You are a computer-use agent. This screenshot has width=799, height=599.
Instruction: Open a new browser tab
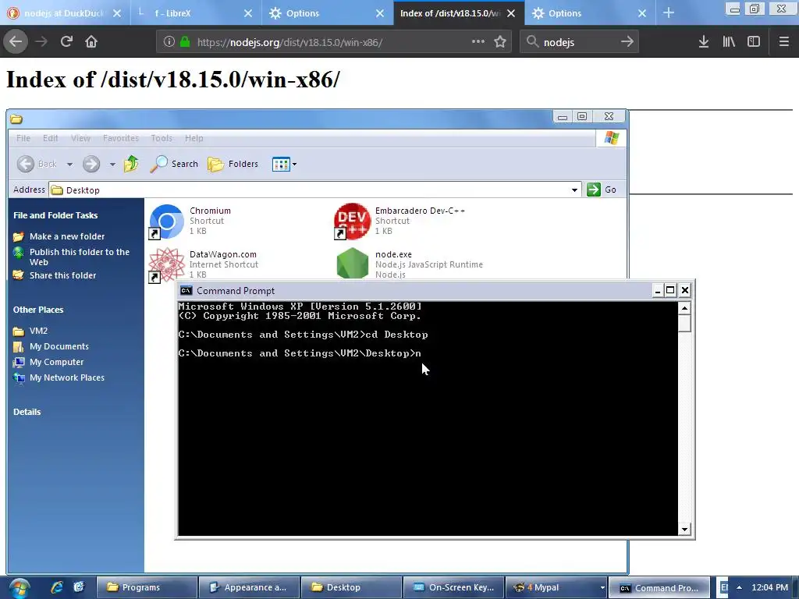pyautogui.click(x=669, y=12)
